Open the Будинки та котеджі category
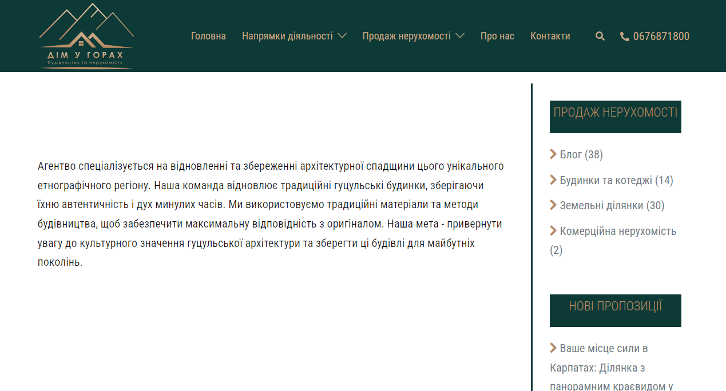Screen dimensions: 726x391 pyautogui.click(x=606, y=180)
